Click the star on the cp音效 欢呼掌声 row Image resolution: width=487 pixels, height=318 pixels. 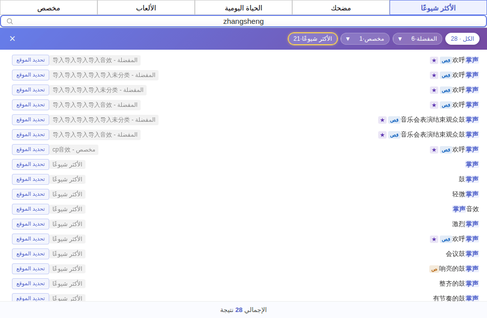(434, 150)
